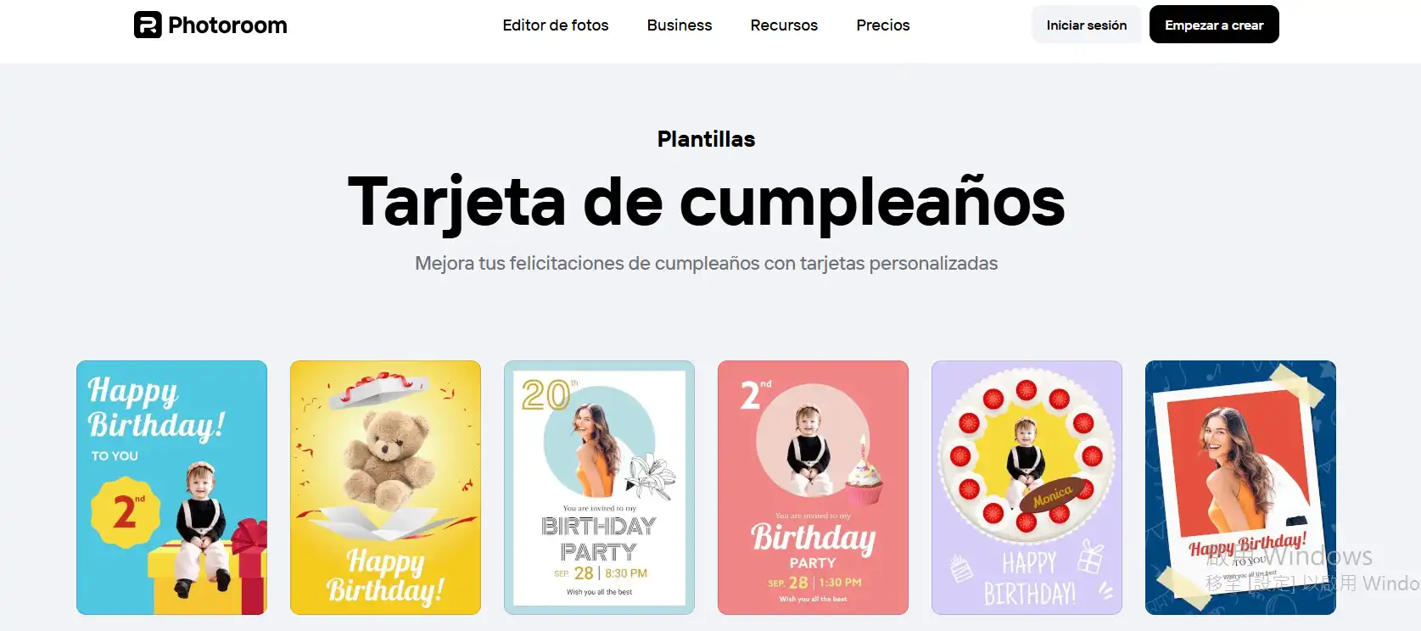The image size is (1421, 631).
Task: Open the Editor de fotos menu
Action: pyautogui.click(x=556, y=25)
